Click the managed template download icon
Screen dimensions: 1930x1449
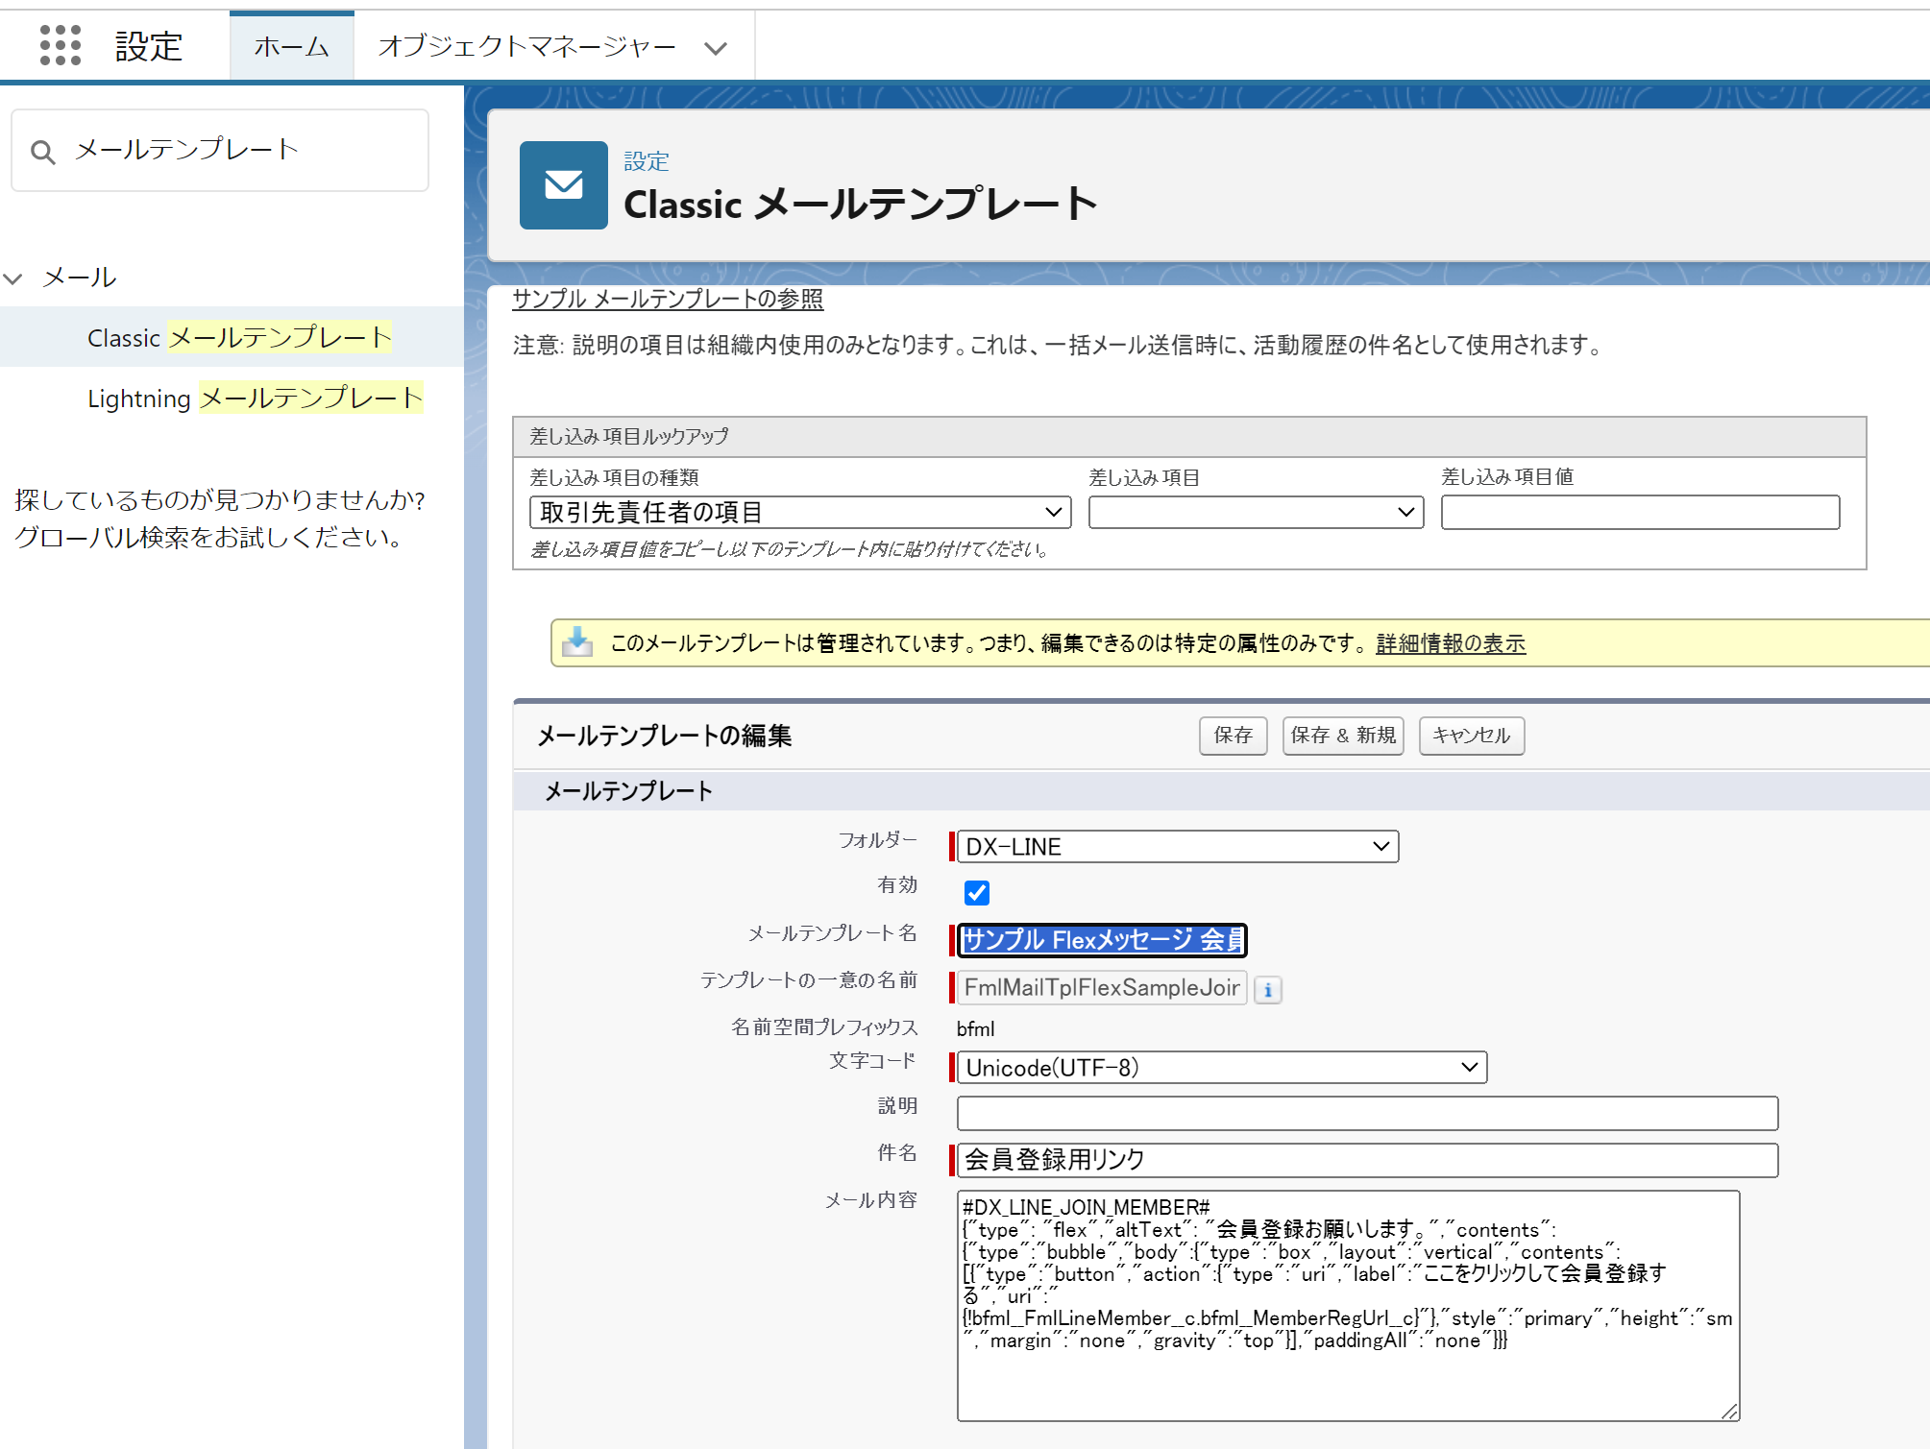(577, 642)
